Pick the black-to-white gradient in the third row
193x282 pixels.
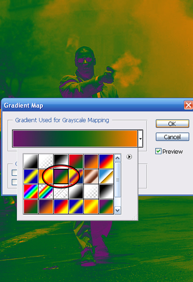[106, 191]
